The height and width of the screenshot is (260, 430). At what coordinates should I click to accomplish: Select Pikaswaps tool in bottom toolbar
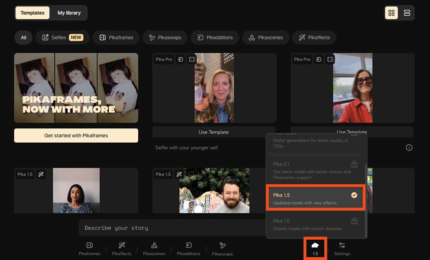click(x=222, y=249)
